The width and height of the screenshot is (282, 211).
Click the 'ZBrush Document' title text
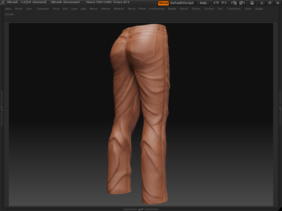tap(65, 2)
